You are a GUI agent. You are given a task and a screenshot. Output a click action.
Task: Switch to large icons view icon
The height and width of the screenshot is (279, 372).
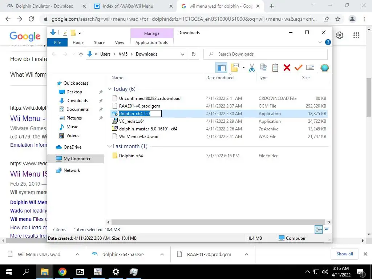pyautogui.click(x=327, y=229)
